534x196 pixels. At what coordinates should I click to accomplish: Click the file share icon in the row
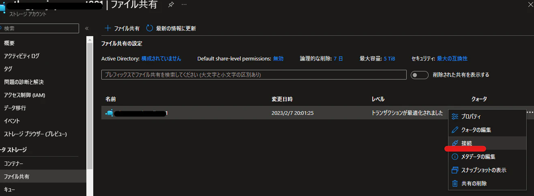tap(109, 113)
